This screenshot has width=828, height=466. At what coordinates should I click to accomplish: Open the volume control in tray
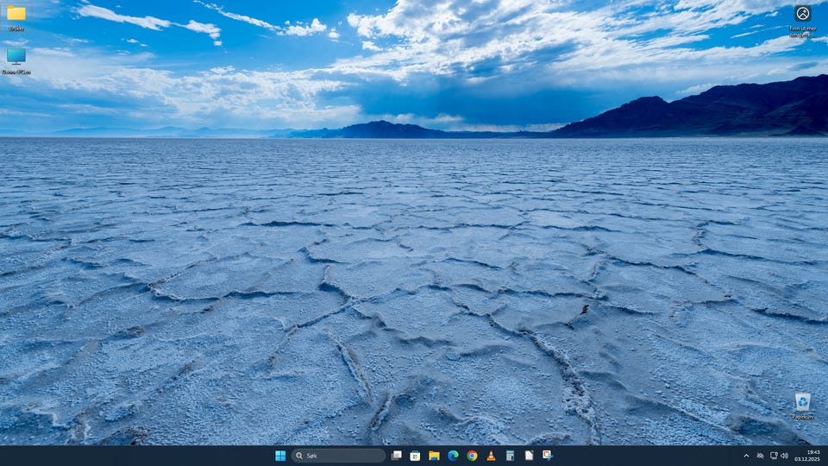pyautogui.click(x=785, y=456)
